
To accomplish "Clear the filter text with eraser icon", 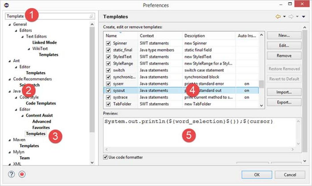I will point(91,16).
